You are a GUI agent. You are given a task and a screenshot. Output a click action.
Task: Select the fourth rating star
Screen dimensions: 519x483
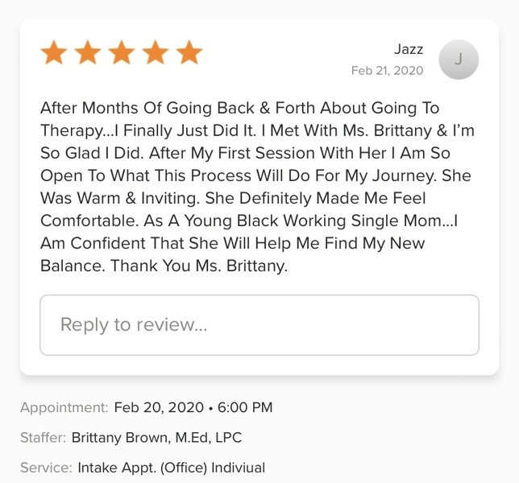pos(156,53)
